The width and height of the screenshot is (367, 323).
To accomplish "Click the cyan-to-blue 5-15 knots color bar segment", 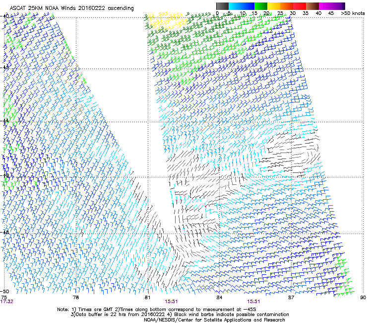I will click(242, 6).
